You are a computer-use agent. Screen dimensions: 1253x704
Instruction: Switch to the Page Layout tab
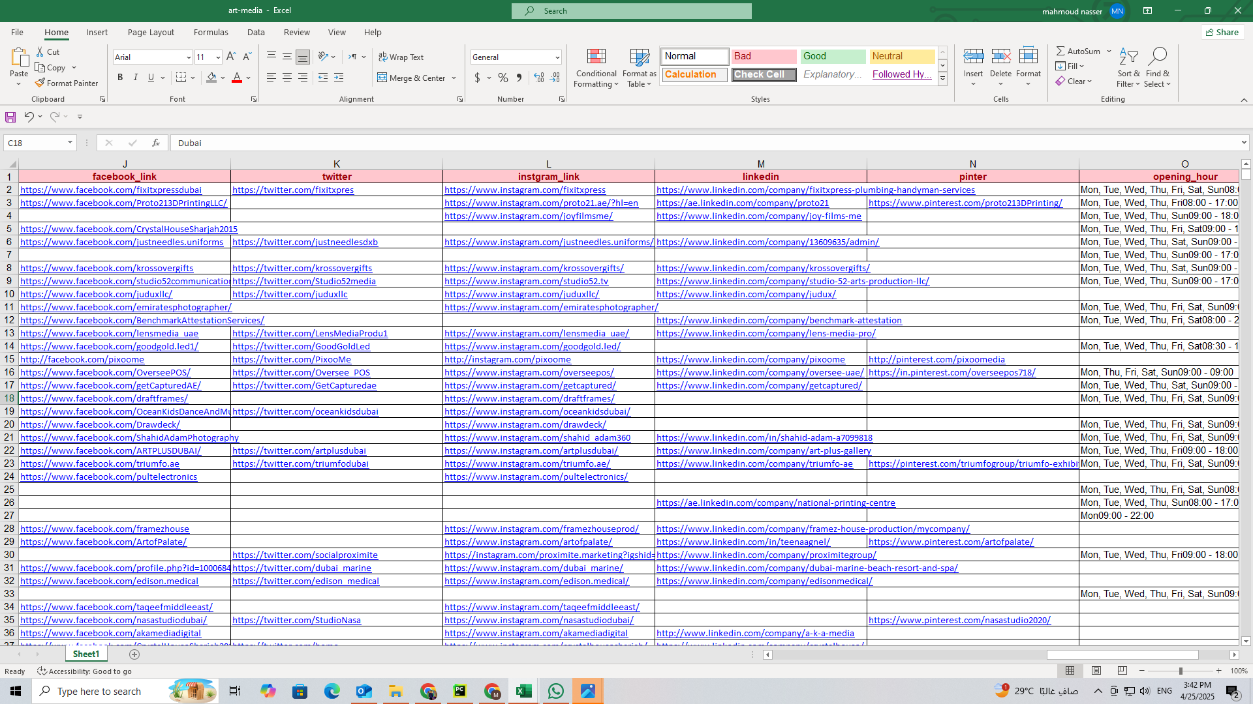pyautogui.click(x=151, y=32)
